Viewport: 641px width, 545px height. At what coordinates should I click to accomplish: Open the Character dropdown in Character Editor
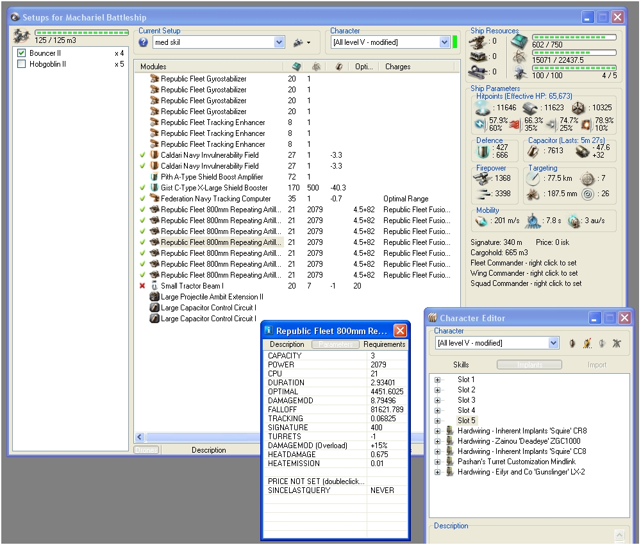554,343
